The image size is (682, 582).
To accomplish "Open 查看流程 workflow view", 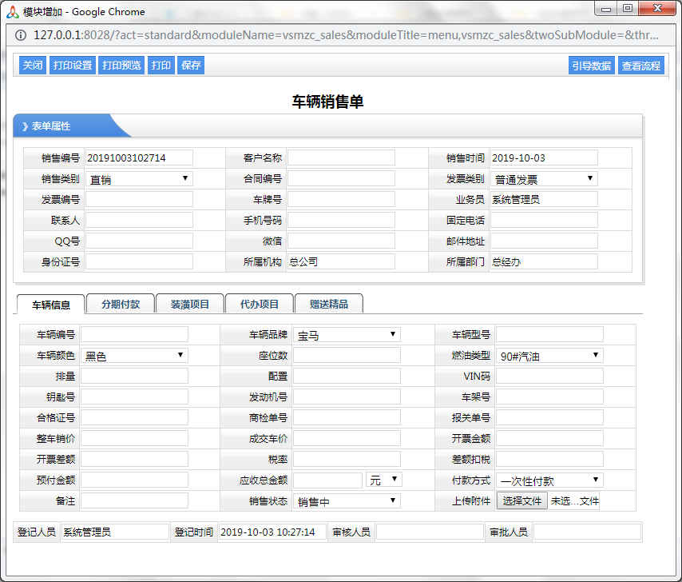I will pyautogui.click(x=641, y=66).
